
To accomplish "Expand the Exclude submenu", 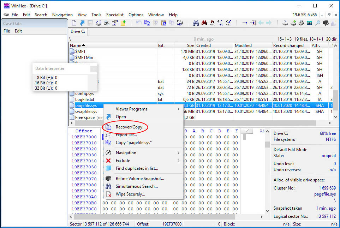I will point(144,161).
